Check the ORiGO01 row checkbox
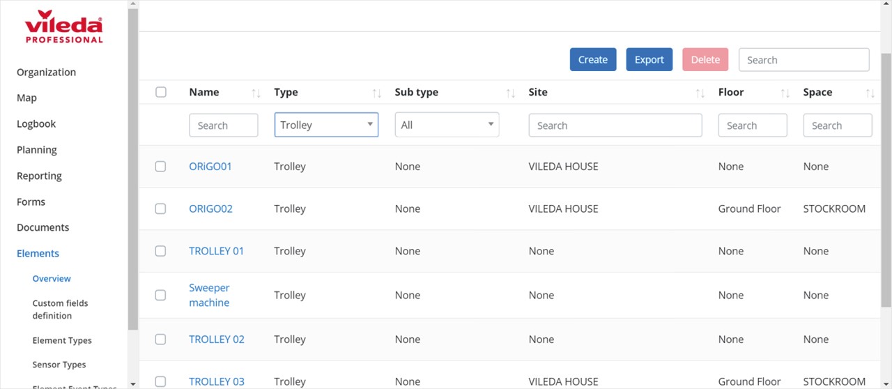 (x=160, y=167)
